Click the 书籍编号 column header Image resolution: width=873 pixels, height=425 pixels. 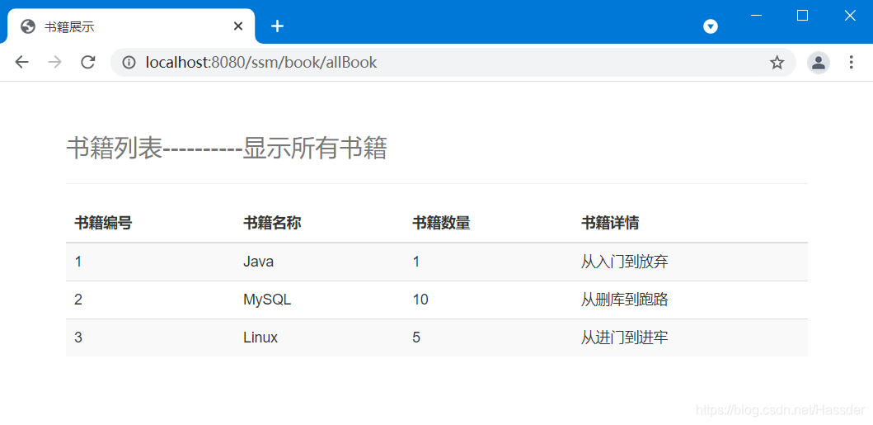coord(103,224)
